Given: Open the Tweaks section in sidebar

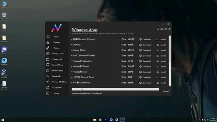Looking at the screenshot, I should pos(57,48).
